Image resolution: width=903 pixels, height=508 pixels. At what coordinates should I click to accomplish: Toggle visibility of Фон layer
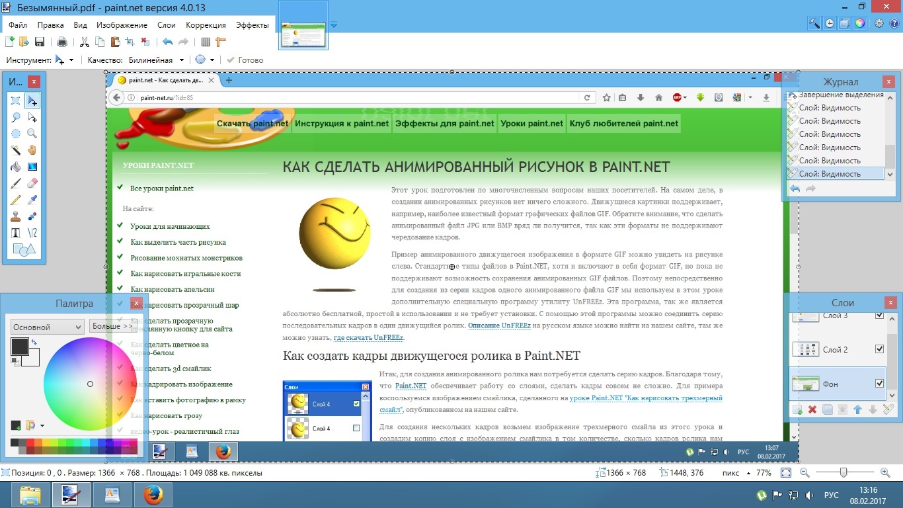point(879,384)
